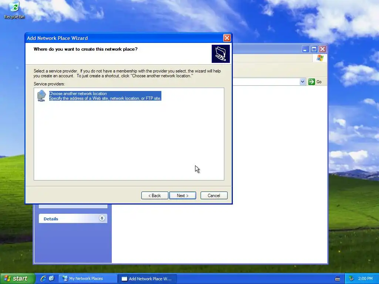Go back with the Back button
This screenshot has width=379, height=284.
(155, 195)
